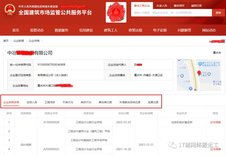Open 信用建设 navigation item
The height and width of the screenshot is (155, 226).
(x=86, y=30)
